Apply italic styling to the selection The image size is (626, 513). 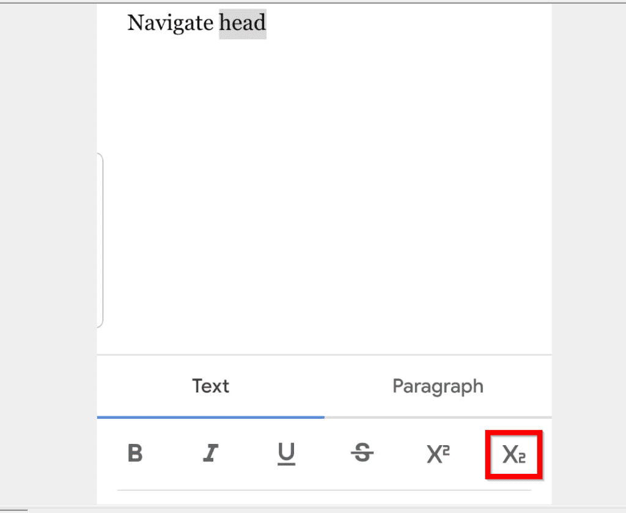211,454
